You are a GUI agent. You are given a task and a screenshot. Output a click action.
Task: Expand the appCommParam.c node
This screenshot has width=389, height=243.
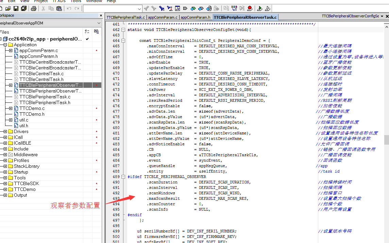pos(11,51)
